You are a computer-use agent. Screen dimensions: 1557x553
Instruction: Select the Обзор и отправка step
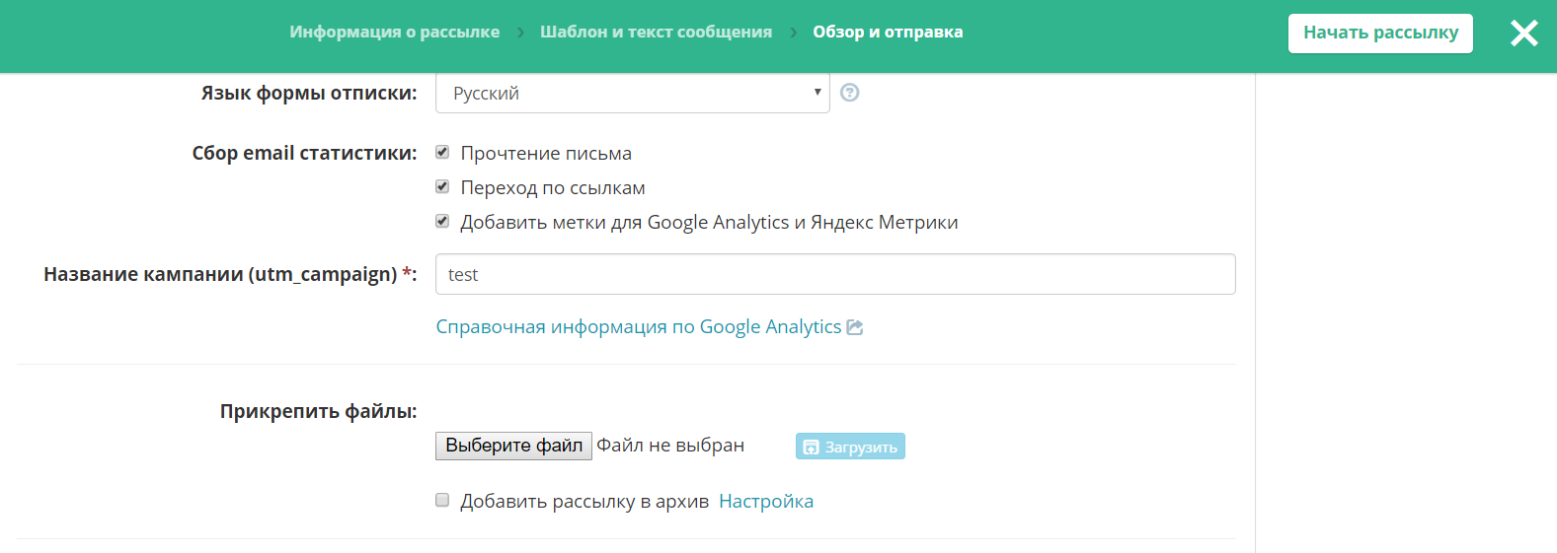pos(888,33)
